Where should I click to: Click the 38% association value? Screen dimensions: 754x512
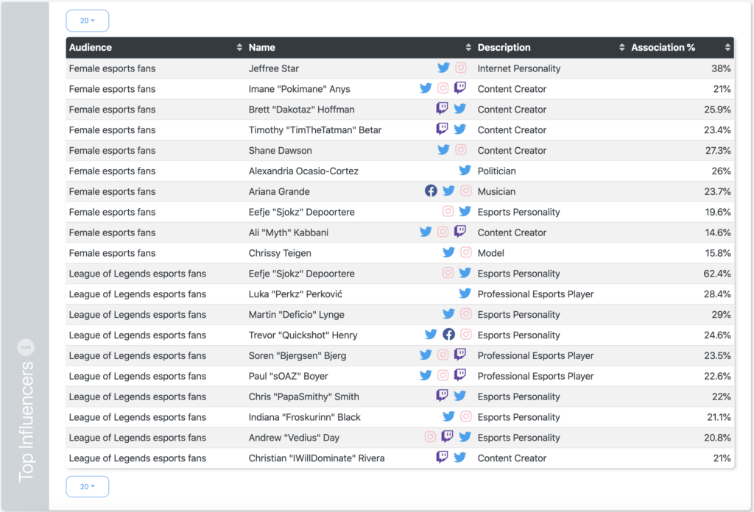(721, 68)
